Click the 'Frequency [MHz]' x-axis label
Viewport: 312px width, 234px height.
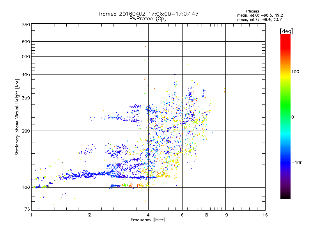(148, 220)
